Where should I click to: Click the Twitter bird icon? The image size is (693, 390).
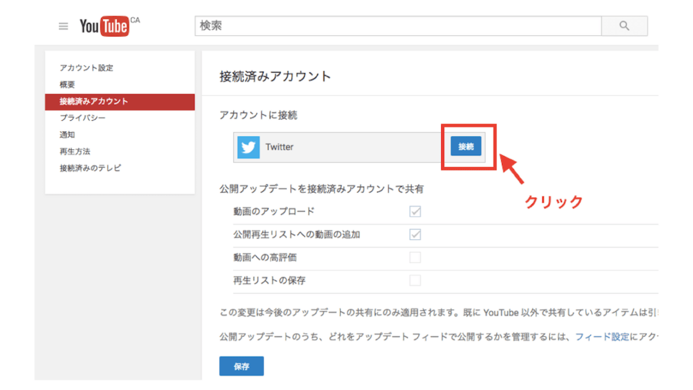point(249,147)
